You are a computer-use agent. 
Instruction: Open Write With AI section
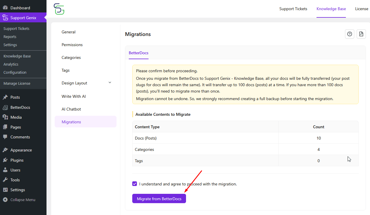tap(85, 96)
